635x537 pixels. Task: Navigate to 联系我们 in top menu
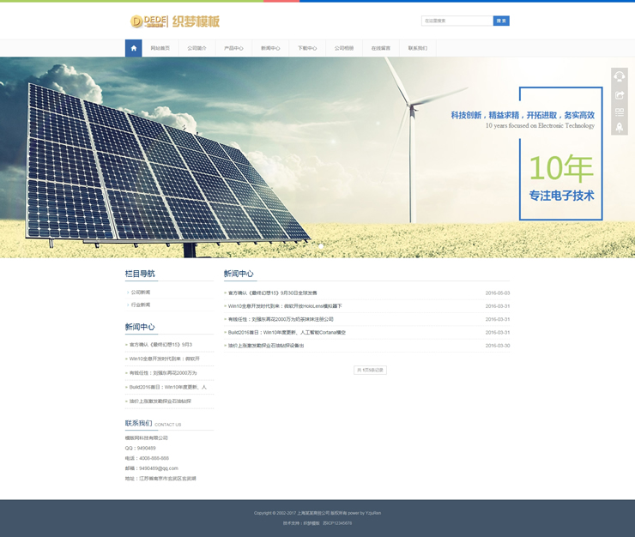point(417,48)
